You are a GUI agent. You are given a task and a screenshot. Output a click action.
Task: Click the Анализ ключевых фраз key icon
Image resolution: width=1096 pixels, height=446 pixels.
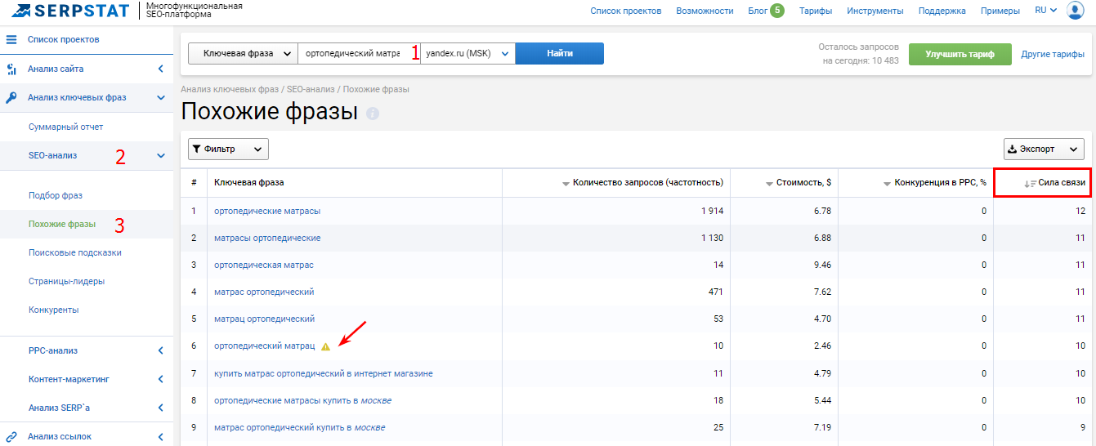point(11,97)
